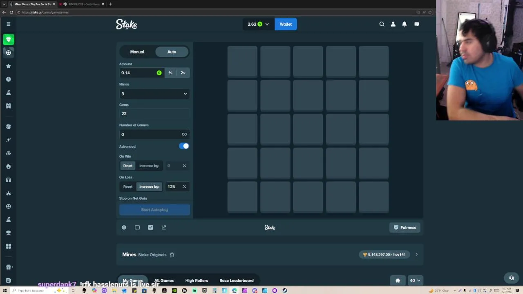Screen dimensions: 523x294
Task: Click the 'Stake Originals' label beside Mines
Action: (152, 255)
